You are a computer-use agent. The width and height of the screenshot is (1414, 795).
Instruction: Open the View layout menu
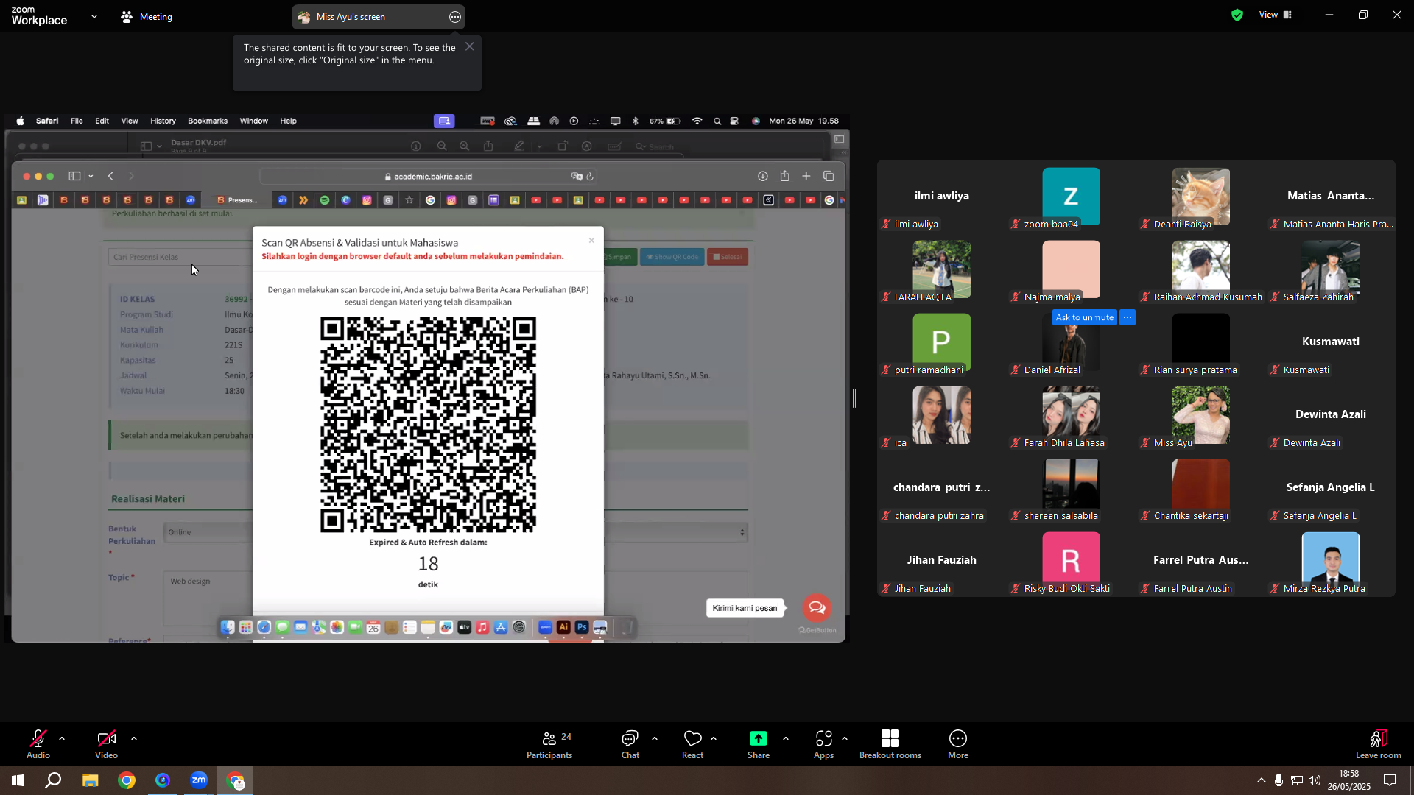tap(1276, 15)
